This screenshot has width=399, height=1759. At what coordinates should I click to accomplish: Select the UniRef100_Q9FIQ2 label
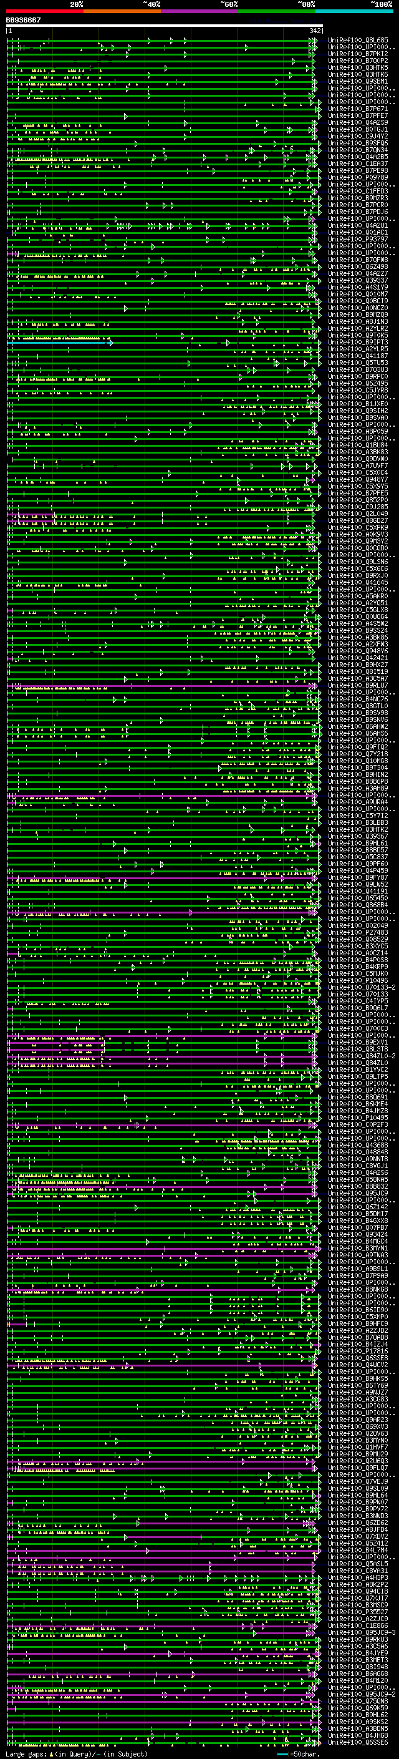tap(357, 747)
